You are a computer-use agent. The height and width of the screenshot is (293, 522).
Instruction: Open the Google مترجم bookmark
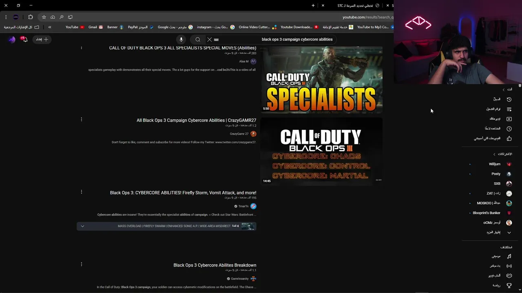coord(175,27)
